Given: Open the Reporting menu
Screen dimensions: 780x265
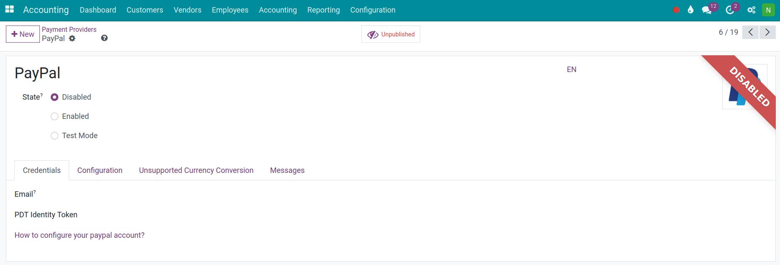Looking at the screenshot, I should click(x=323, y=10).
